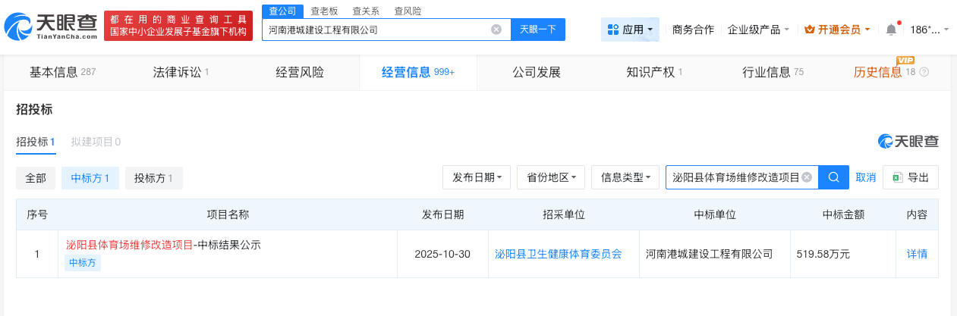Click the 2025-10-30 date cell
This screenshot has height=316, width=957.
[443, 254]
